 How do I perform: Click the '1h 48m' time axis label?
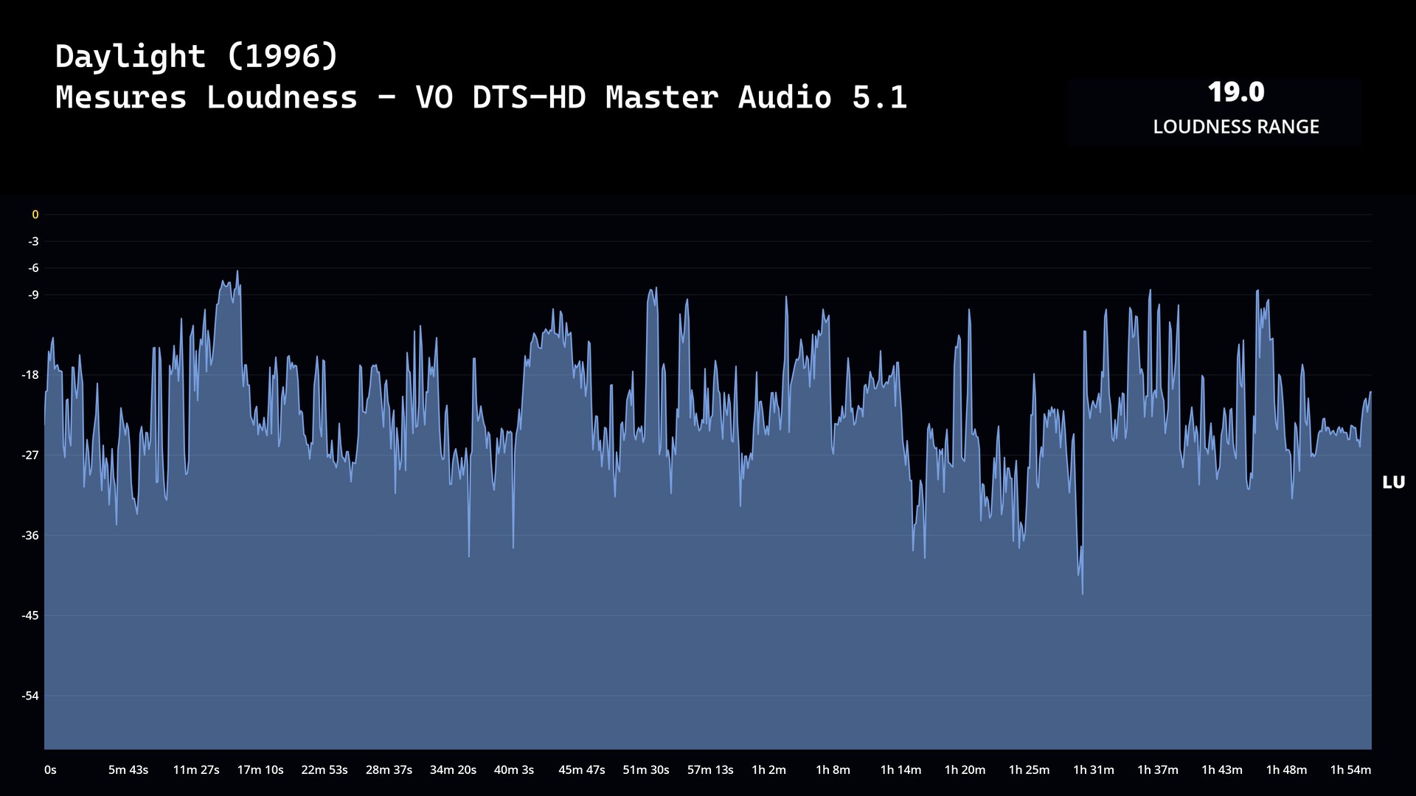(x=1286, y=769)
